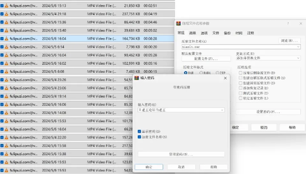Select the RAR archive format radio button
The height and width of the screenshot is (174, 306).
(x=186, y=73)
